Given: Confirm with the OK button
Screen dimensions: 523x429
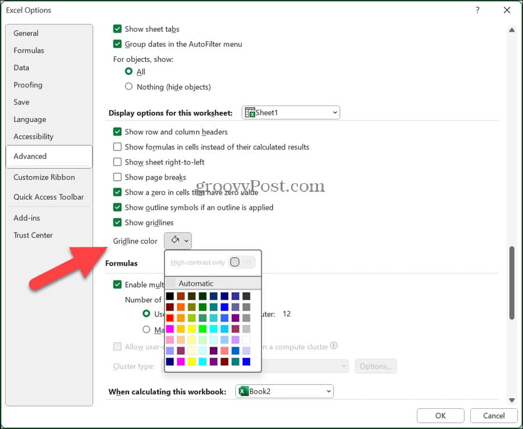Looking at the screenshot, I should (x=440, y=416).
